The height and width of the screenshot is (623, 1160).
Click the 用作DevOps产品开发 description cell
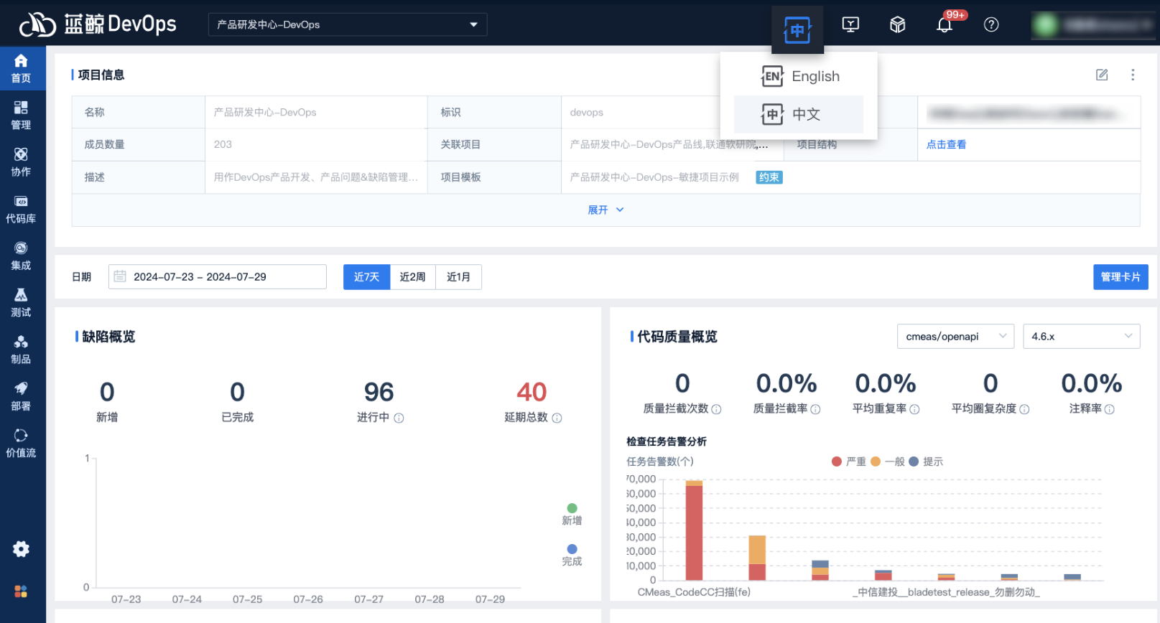pyautogui.click(x=316, y=177)
